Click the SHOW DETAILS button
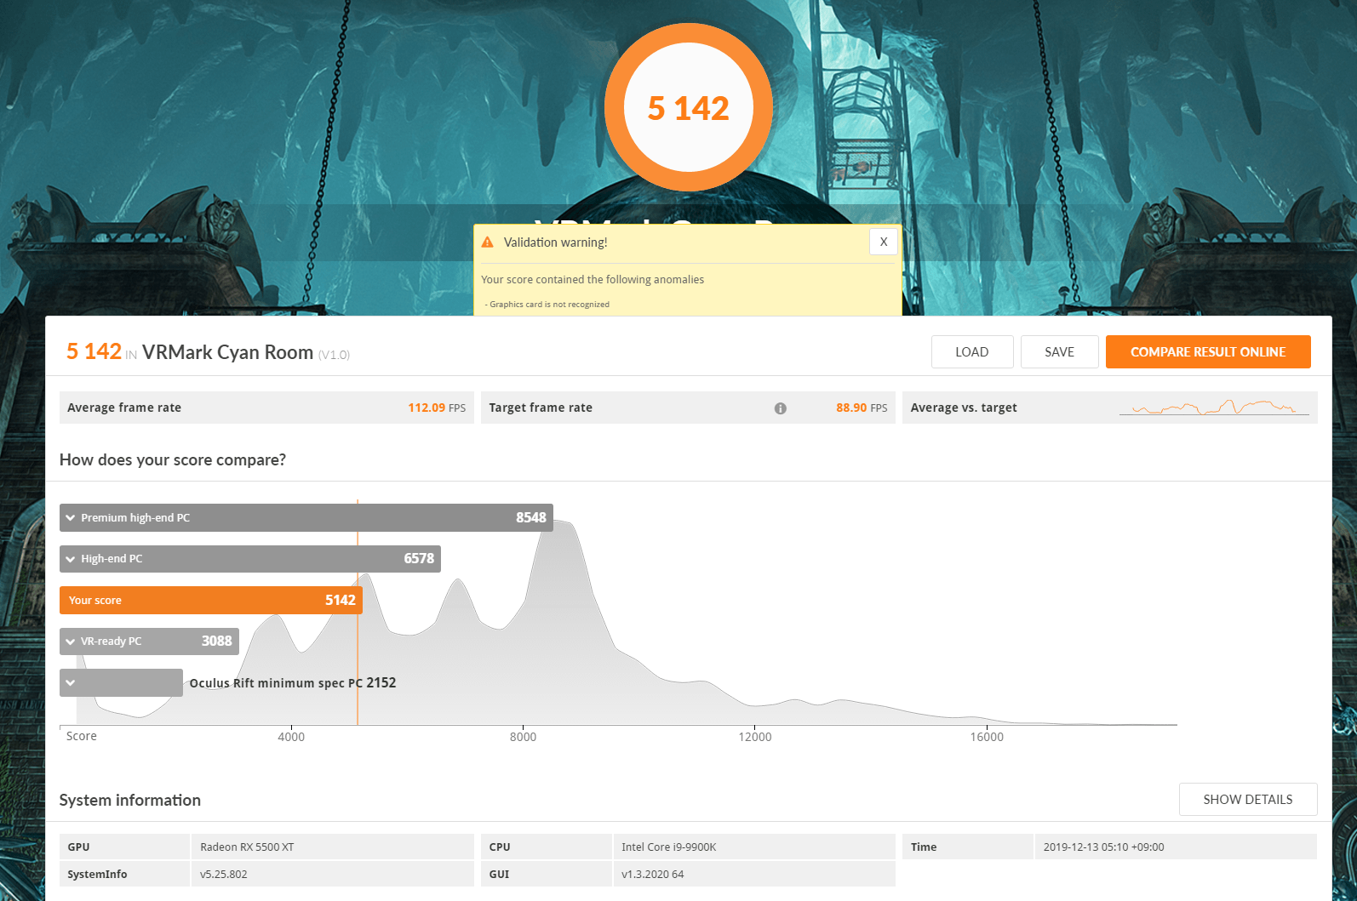This screenshot has height=901, width=1357. [x=1248, y=799]
